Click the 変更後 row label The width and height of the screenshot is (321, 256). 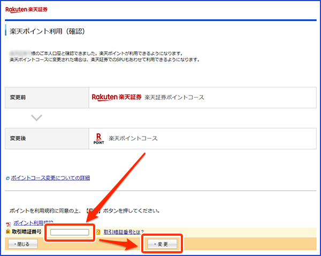pos(18,139)
